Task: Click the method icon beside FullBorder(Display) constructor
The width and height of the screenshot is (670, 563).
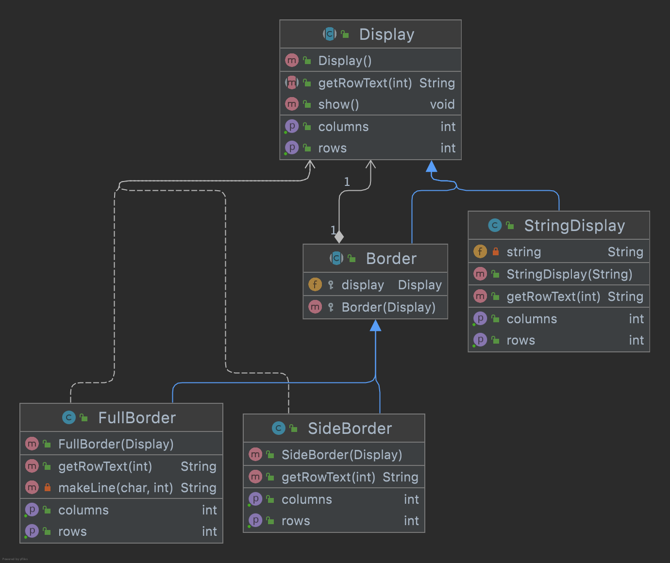Action: [32, 444]
